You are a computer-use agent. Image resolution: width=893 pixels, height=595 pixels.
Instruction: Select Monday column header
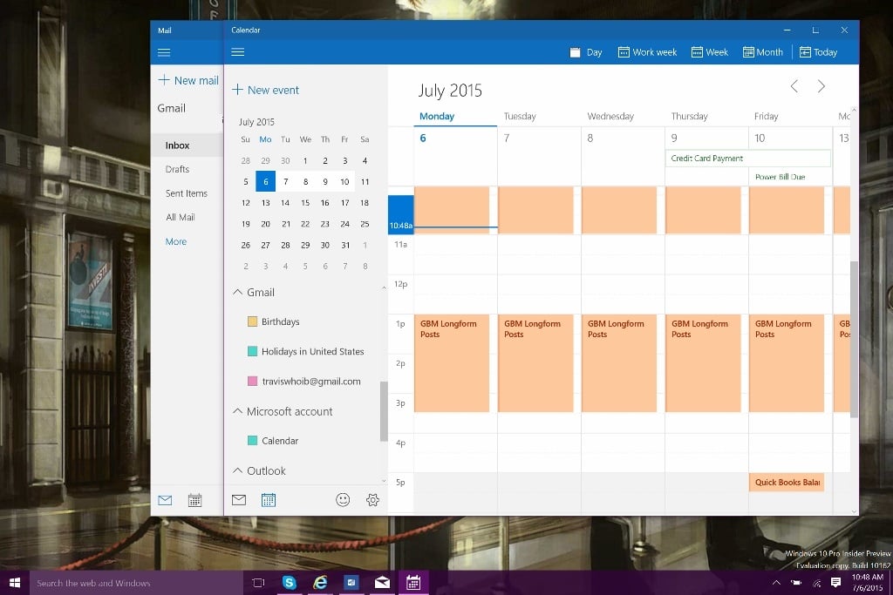pos(437,116)
